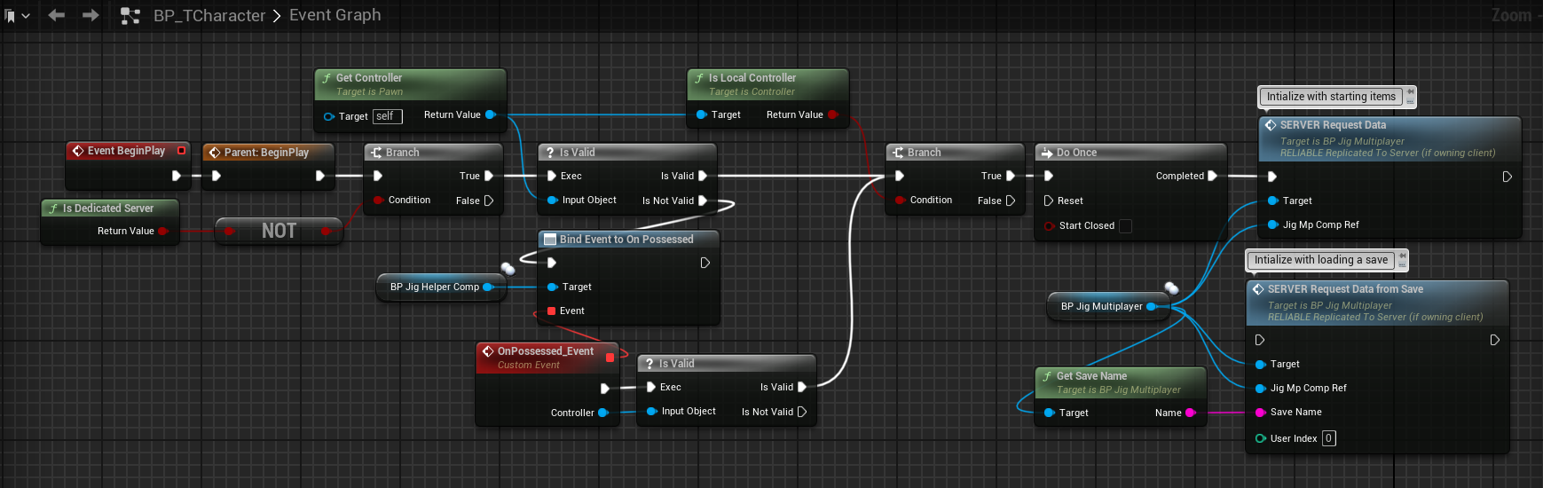Open the BP_TCharacter breadcrumb
Screen dimensions: 1543x488
209,16
